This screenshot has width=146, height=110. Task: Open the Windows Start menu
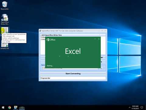pyautogui.click(x=3, y=108)
